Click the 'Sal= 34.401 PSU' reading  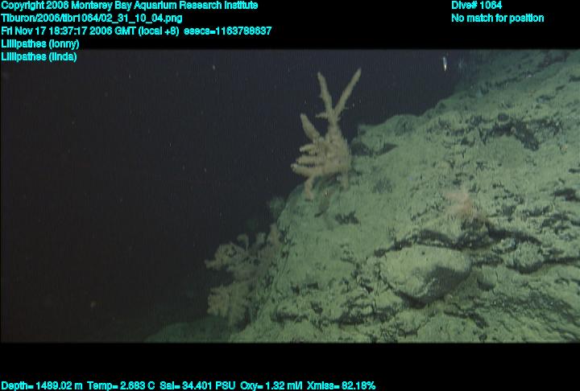197,386
